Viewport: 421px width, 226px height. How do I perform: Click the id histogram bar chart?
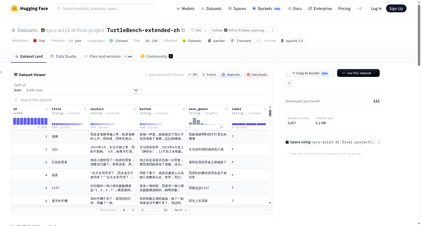30,121
